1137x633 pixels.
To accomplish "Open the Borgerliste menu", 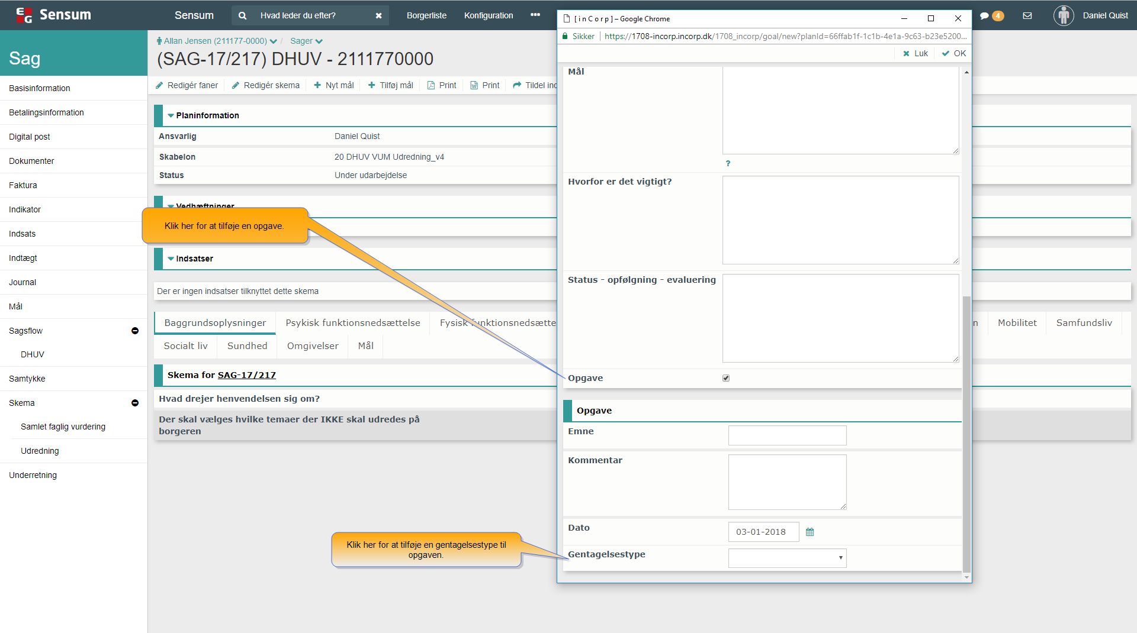I will pyautogui.click(x=426, y=15).
